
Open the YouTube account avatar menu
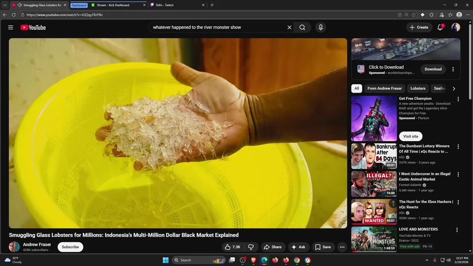(456, 27)
